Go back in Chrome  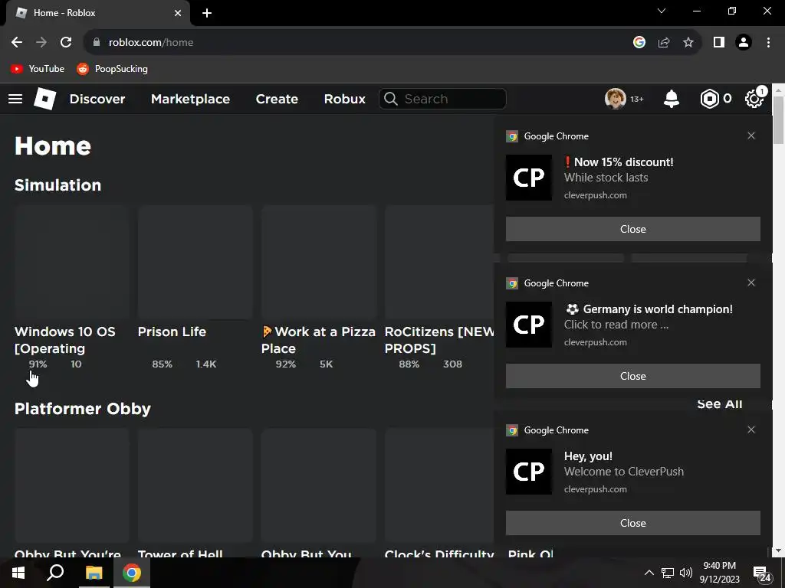click(17, 42)
